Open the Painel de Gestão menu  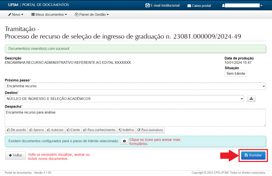[92, 15]
